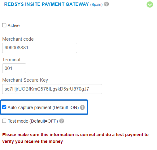This screenshot has height=150, width=157.
Task: Click the red test payment warning text
Action: [75, 138]
